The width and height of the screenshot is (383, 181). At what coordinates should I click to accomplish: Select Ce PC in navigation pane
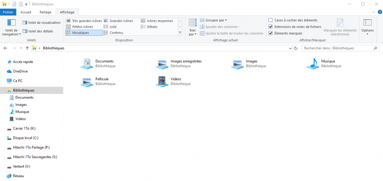pyautogui.click(x=18, y=81)
